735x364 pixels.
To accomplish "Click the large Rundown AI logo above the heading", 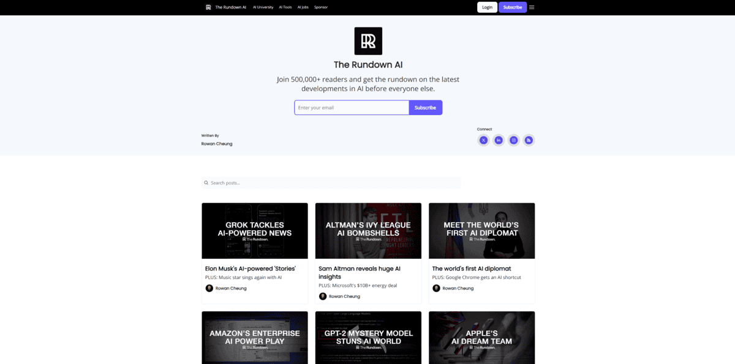I will (x=368, y=40).
